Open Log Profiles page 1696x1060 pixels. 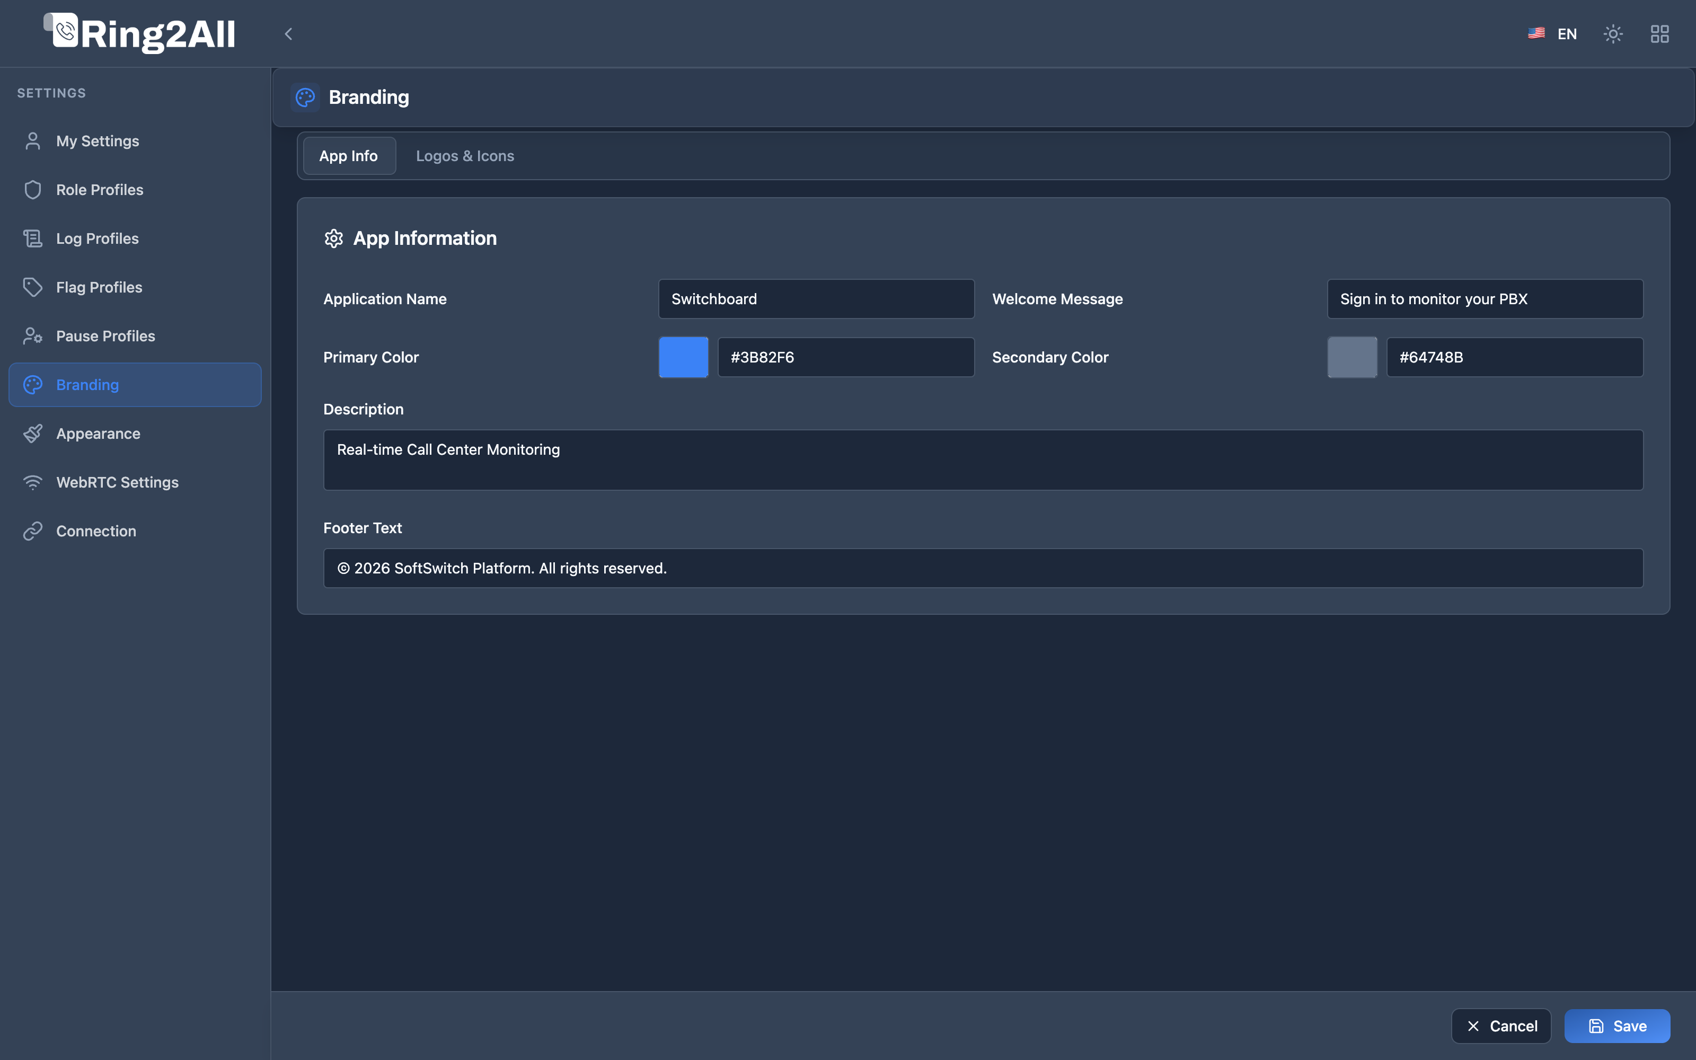click(x=135, y=238)
